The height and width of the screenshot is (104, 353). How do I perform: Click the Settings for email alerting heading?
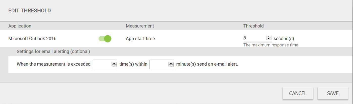pyautogui.click(x=53, y=51)
